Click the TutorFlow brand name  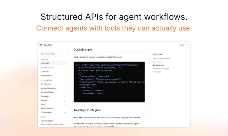(x=48, y=45)
